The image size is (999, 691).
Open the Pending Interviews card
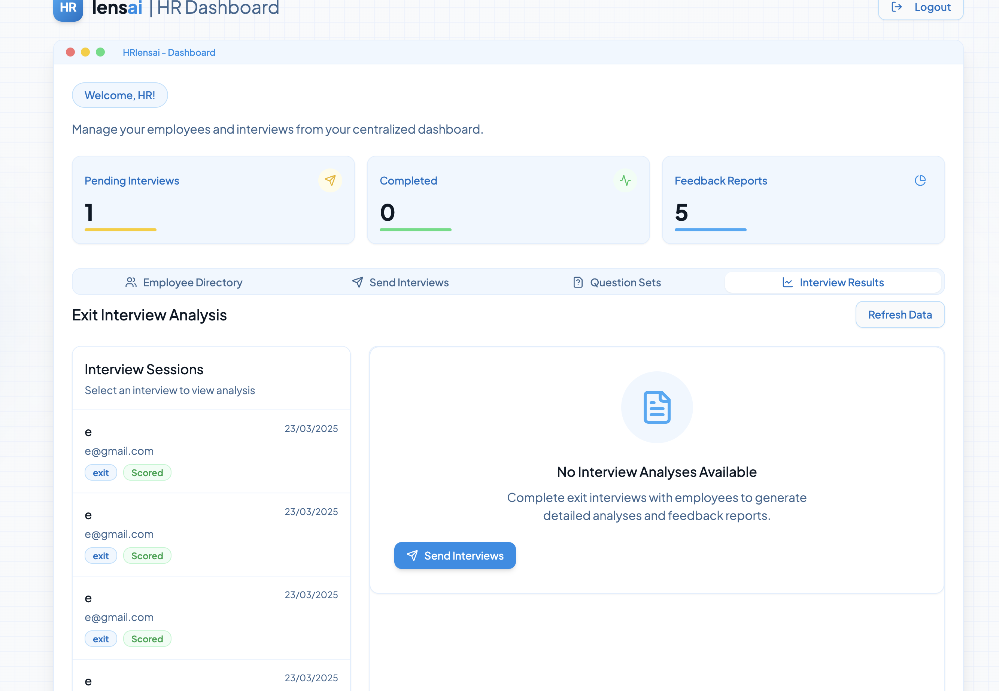tap(213, 200)
